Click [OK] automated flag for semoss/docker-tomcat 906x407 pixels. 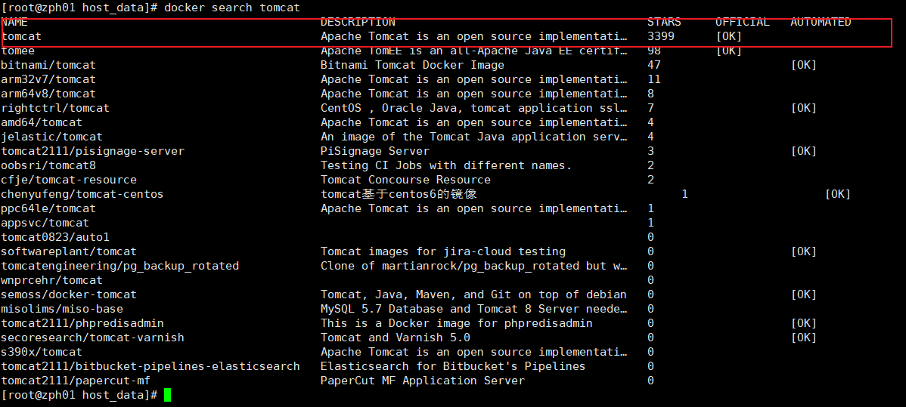point(804,294)
